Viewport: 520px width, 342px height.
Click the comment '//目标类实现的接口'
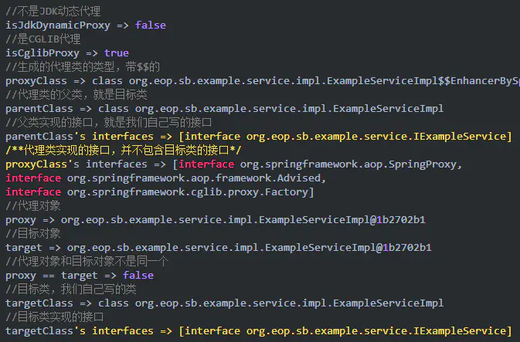54,317
